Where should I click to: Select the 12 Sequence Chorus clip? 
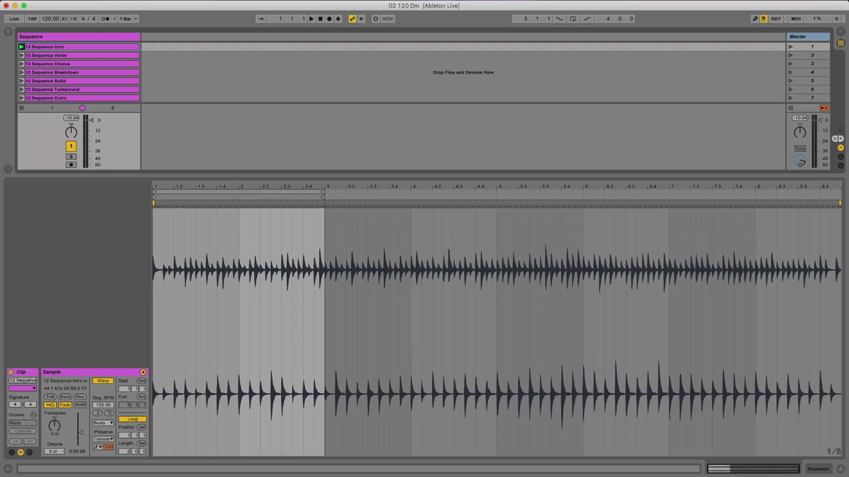[x=81, y=64]
